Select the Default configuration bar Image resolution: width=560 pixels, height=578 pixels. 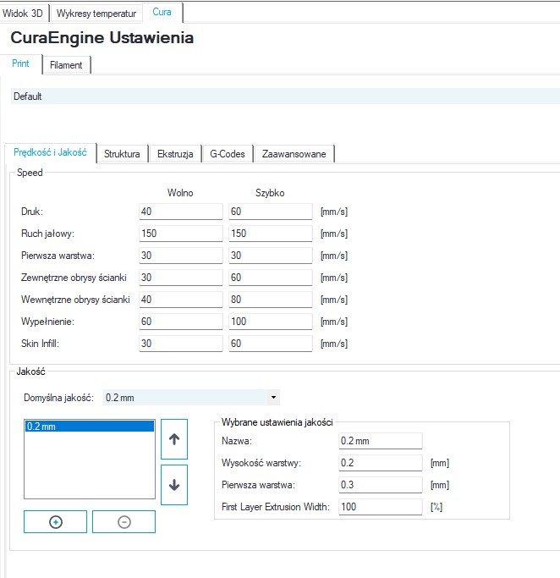(x=285, y=96)
